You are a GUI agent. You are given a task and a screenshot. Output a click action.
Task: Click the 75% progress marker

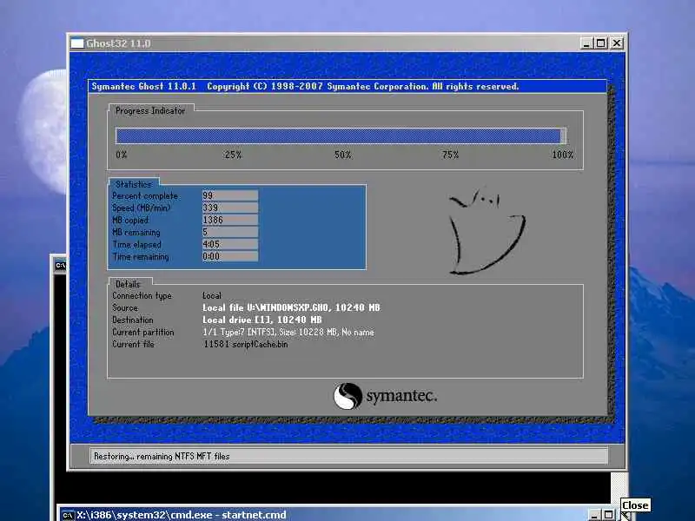click(x=450, y=155)
